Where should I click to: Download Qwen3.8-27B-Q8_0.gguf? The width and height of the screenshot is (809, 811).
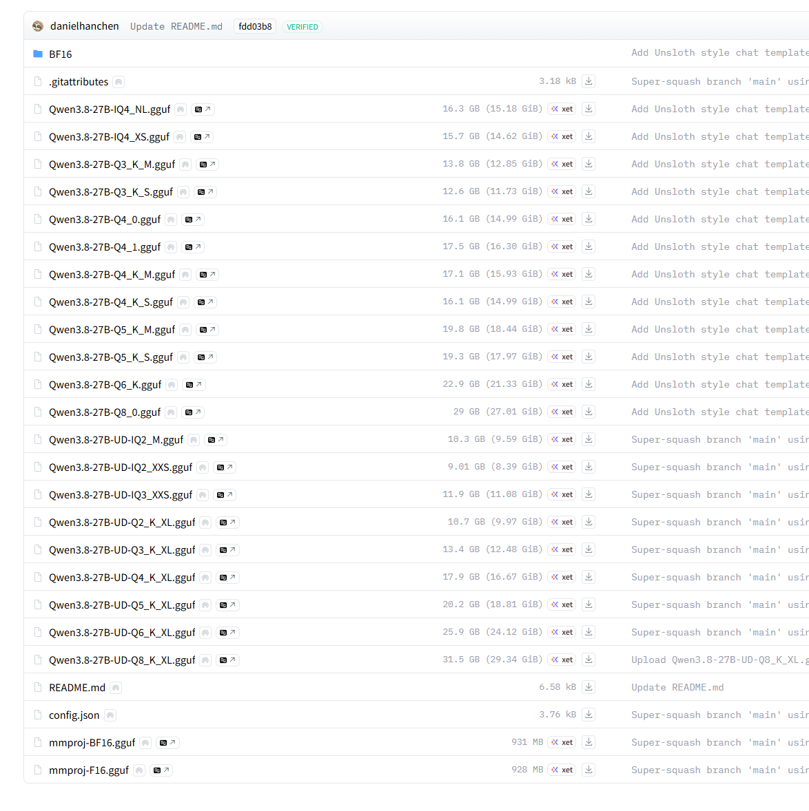click(588, 412)
